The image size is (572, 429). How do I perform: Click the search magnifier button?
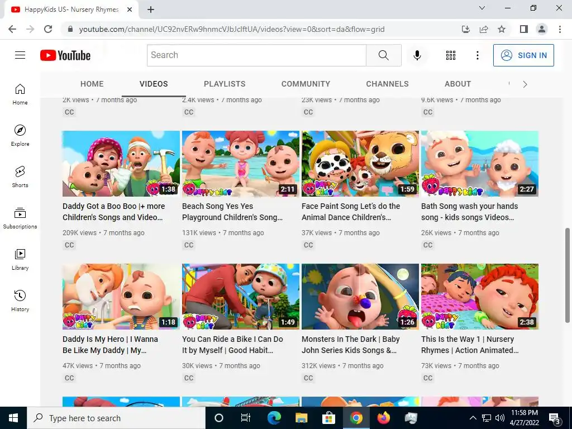point(383,55)
